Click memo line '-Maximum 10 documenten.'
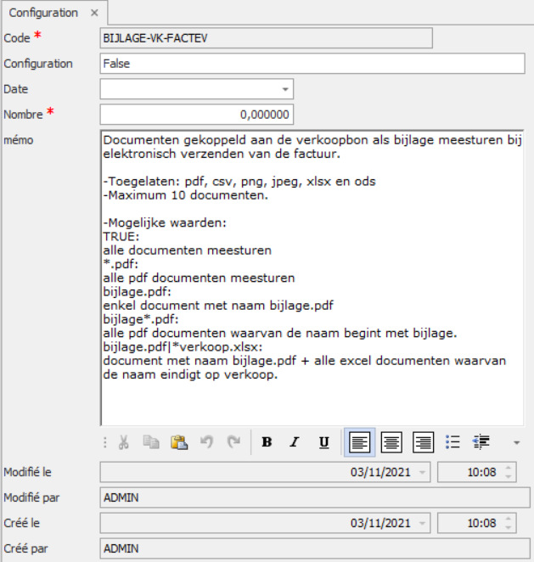The image size is (534, 562). click(186, 195)
